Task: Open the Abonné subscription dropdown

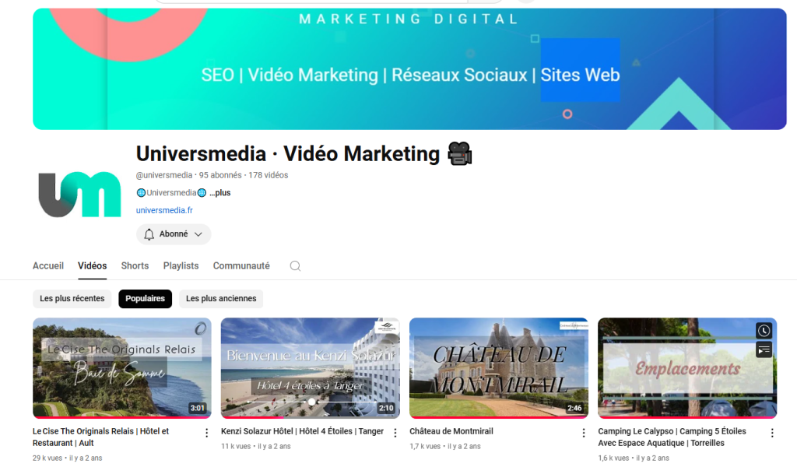Action: tap(174, 234)
